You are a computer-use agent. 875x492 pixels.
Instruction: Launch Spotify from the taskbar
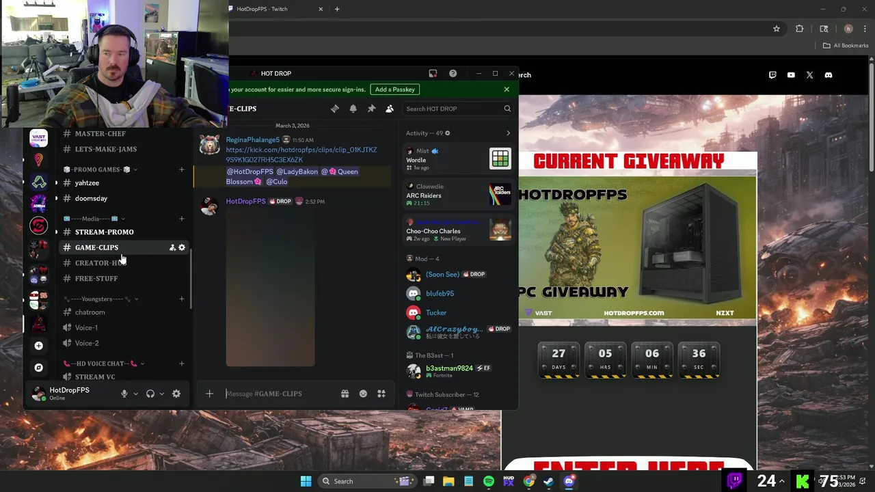tap(488, 481)
